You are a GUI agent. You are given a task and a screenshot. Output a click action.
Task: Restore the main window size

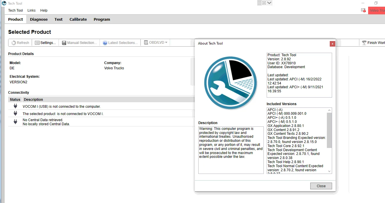(x=376, y=3)
